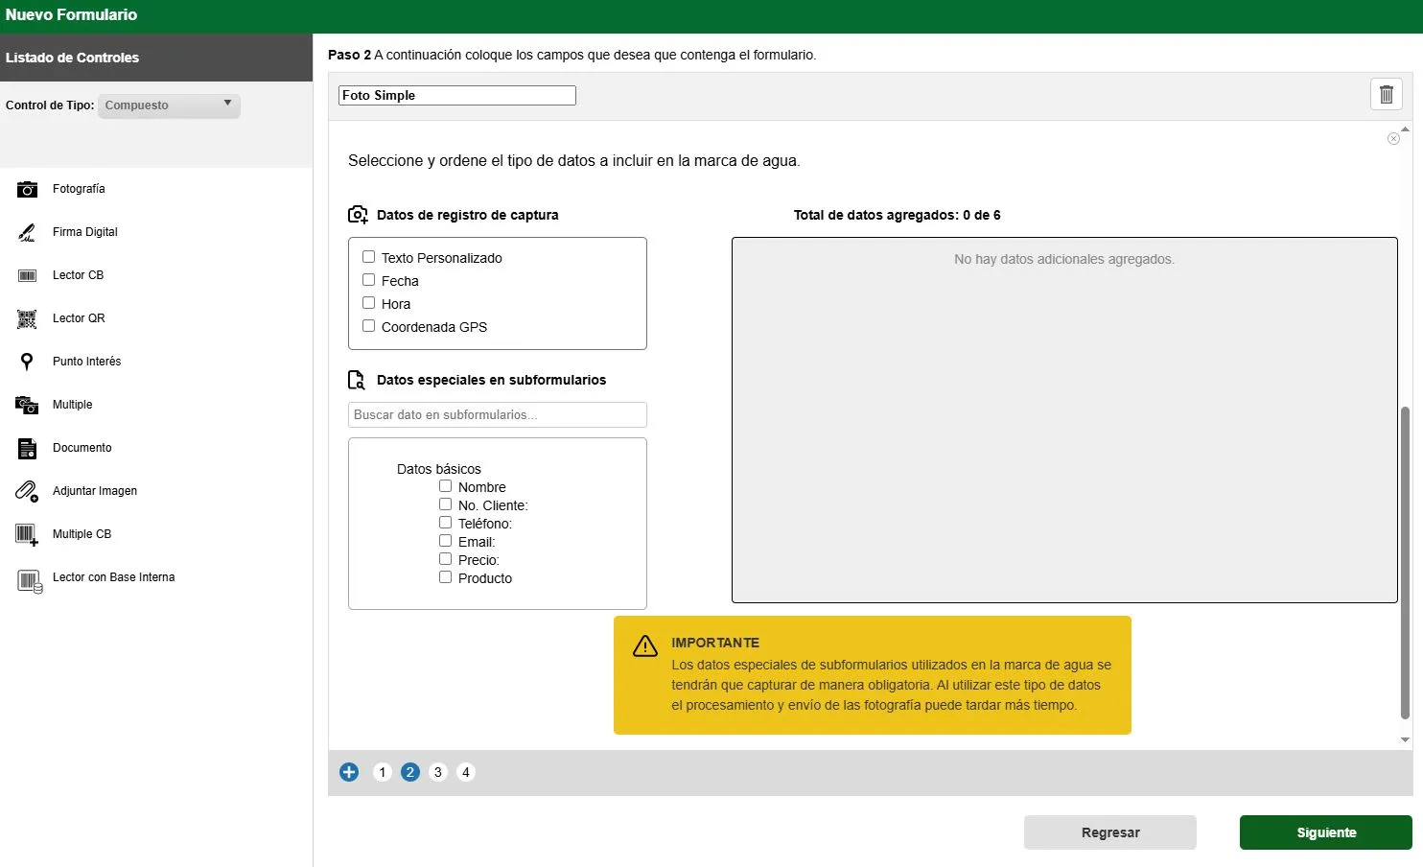The width and height of the screenshot is (1423, 867).
Task: Pick the Lector QR code icon
Action: [x=27, y=318]
